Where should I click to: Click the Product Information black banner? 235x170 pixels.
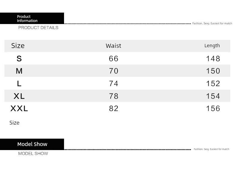32,18
